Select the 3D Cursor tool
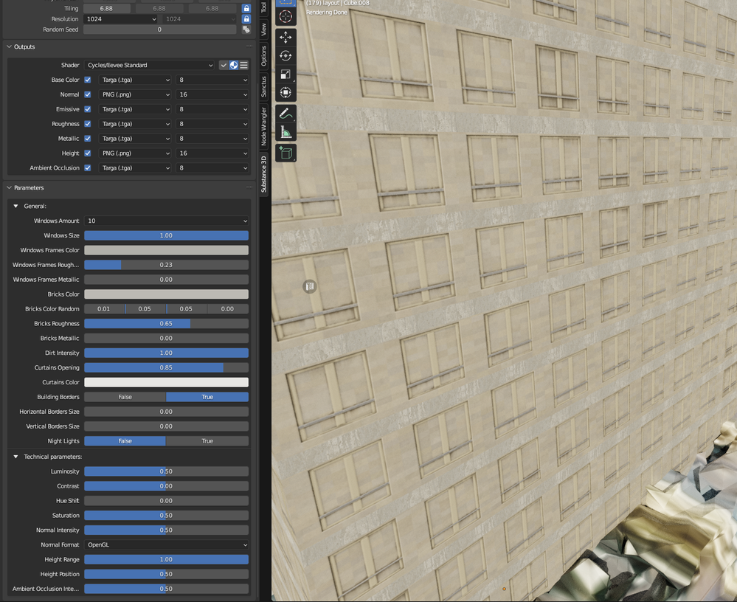737x602 pixels. coord(286,15)
